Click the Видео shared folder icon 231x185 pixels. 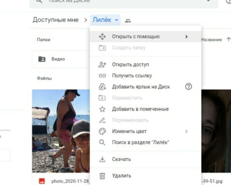42,59
